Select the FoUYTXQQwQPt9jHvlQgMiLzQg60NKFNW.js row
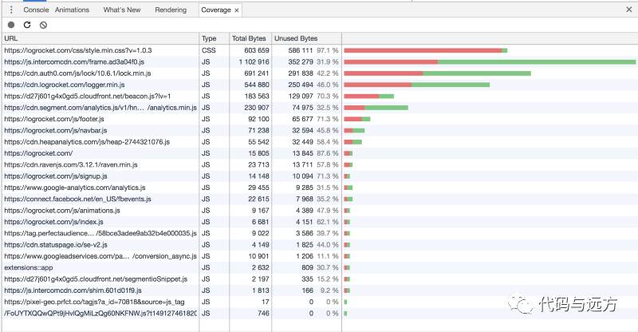638x332 pixels. tap(320, 314)
